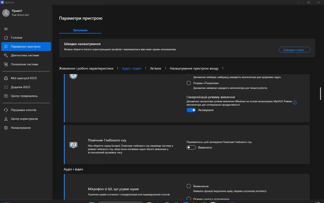Image resolution: width=324 pixels, height=203 pixels.
Task: Click the Параметри пристрою page title
Action: tap(81, 18)
